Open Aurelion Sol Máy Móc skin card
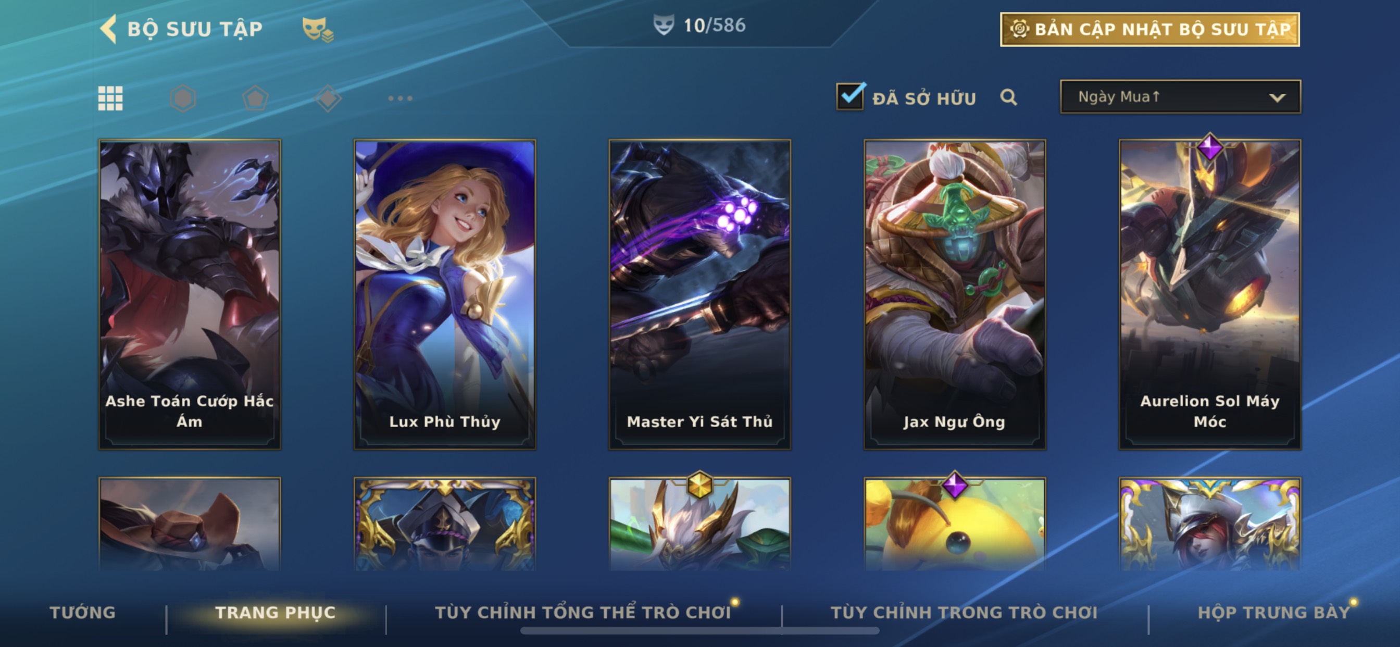The image size is (1400, 647). point(1210,294)
